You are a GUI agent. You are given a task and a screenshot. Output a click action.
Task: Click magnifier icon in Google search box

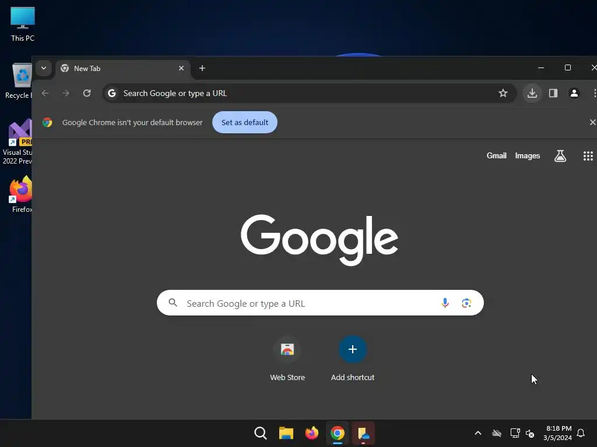(x=173, y=303)
